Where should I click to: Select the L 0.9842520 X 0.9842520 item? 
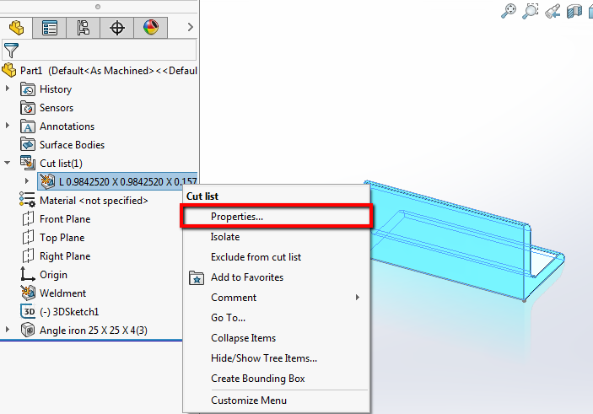click(x=117, y=181)
